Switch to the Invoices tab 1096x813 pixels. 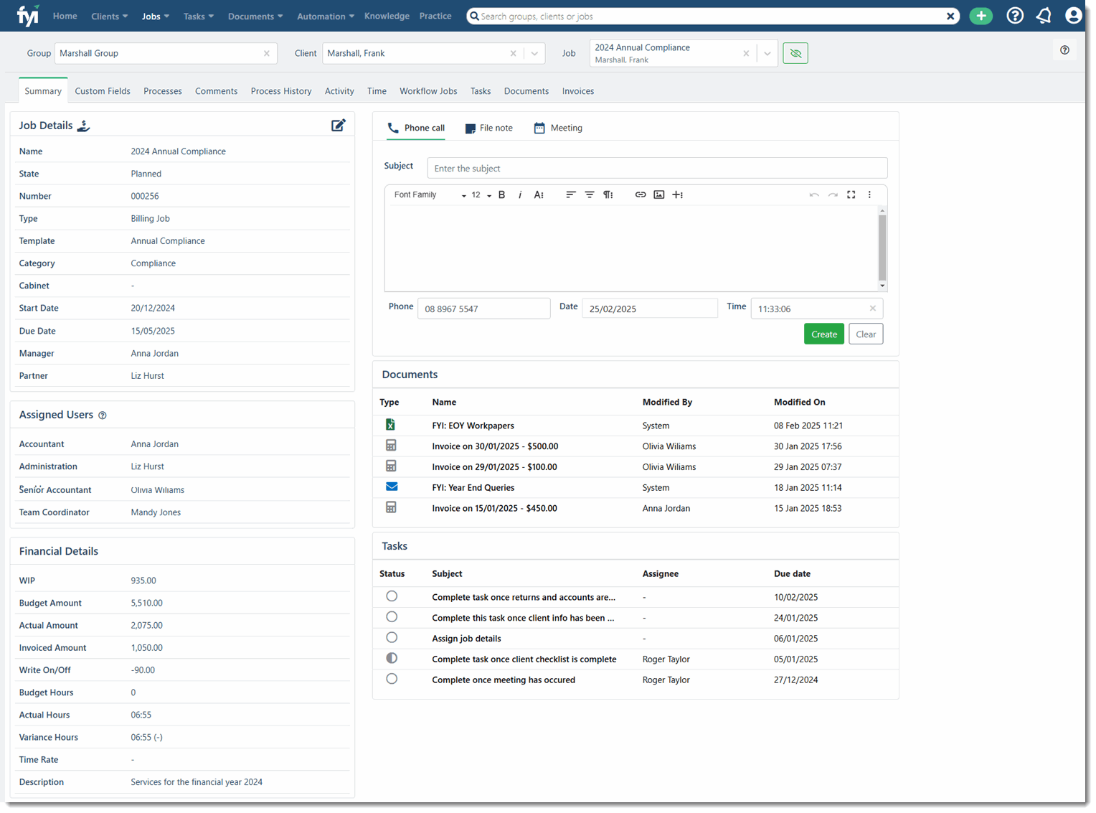[x=578, y=91]
